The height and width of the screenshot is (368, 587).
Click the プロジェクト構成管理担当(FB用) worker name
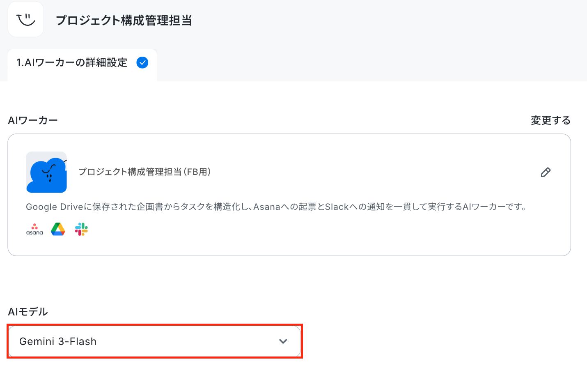(x=144, y=172)
